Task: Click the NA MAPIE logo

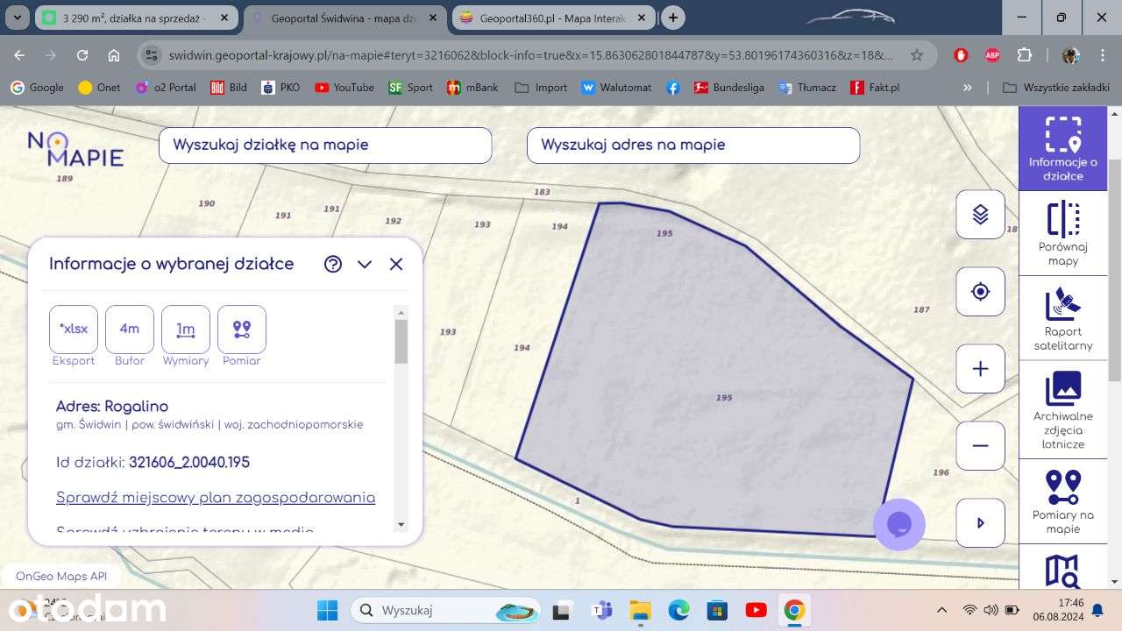Action: click(x=75, y=149)
